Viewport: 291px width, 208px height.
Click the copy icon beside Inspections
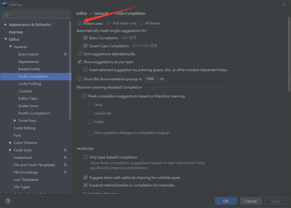(x=65, y=158)
